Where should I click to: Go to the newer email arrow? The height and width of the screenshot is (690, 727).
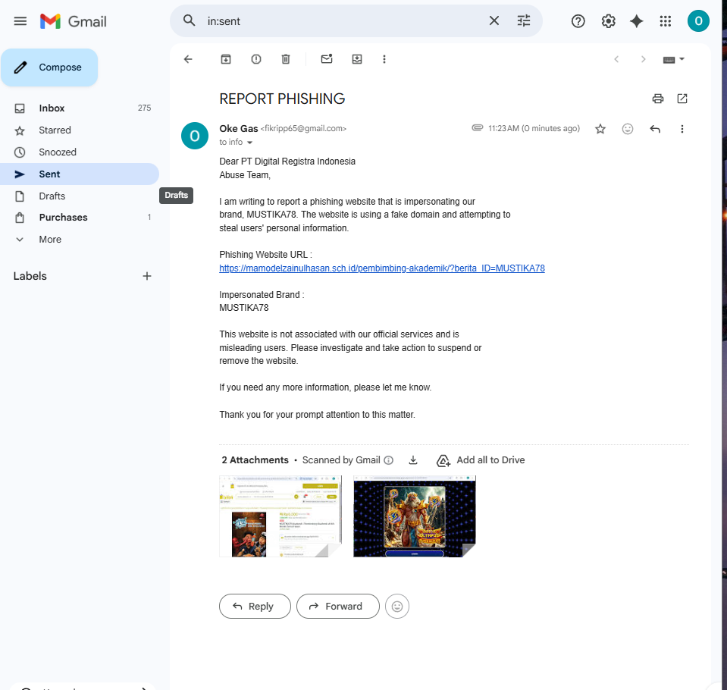616,59
